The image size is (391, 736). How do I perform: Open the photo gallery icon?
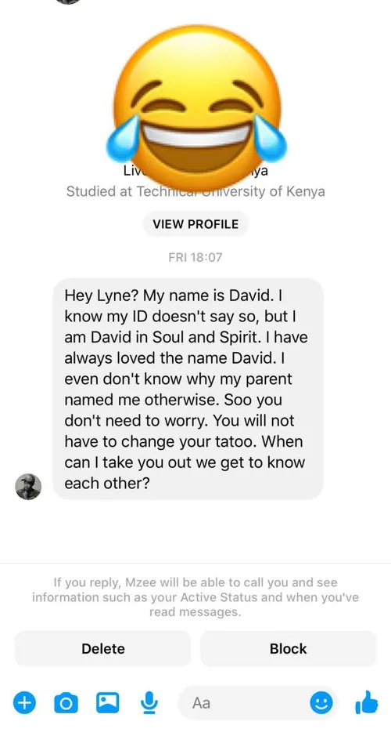108,702
